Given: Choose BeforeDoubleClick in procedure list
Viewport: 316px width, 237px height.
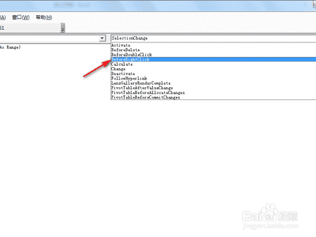Looking at the screenshot, I should coord(213,55).
